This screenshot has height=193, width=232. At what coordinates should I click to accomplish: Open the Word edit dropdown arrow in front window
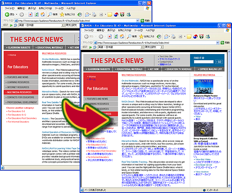(184, 36)
